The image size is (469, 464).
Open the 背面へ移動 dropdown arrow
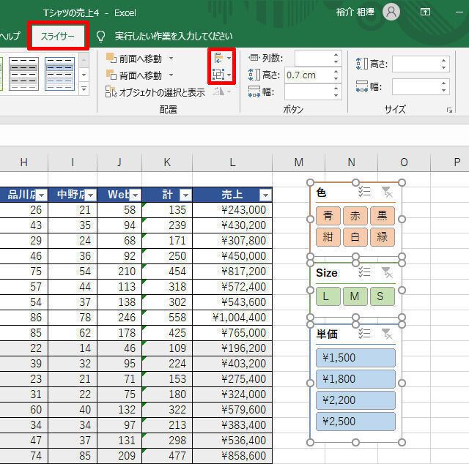[x=171, y=75]
